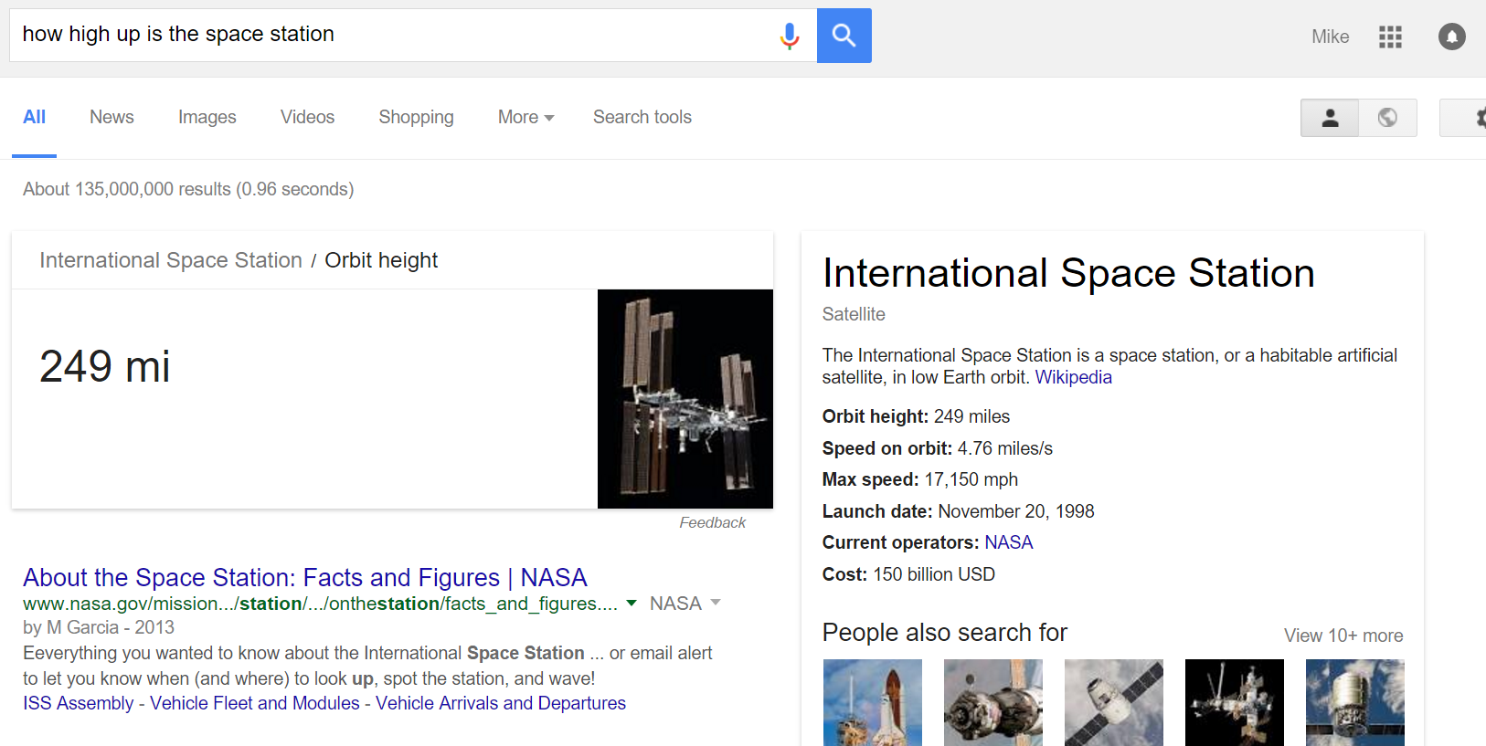Image resolution: width=1486 pixels, height=746 pixels.
Task: Open the Google apps grid icon
Action: tap(1390, 37)
